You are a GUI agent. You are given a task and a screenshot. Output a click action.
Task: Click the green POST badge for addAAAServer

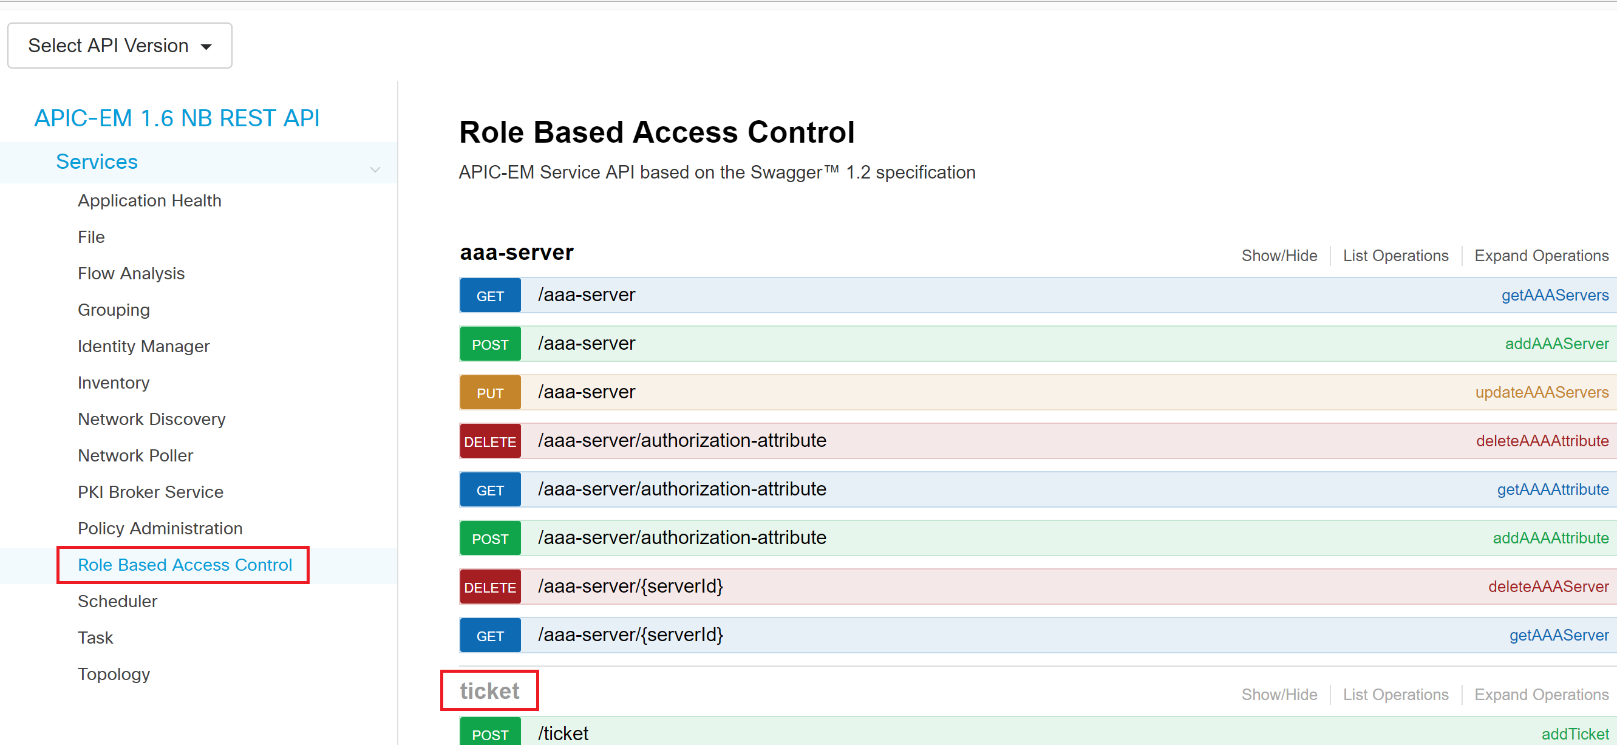[x=489, y=344]
